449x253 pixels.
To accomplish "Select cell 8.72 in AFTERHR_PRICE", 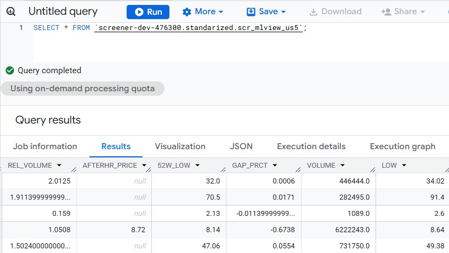I will pyautogui.click(x=114, y=230).
